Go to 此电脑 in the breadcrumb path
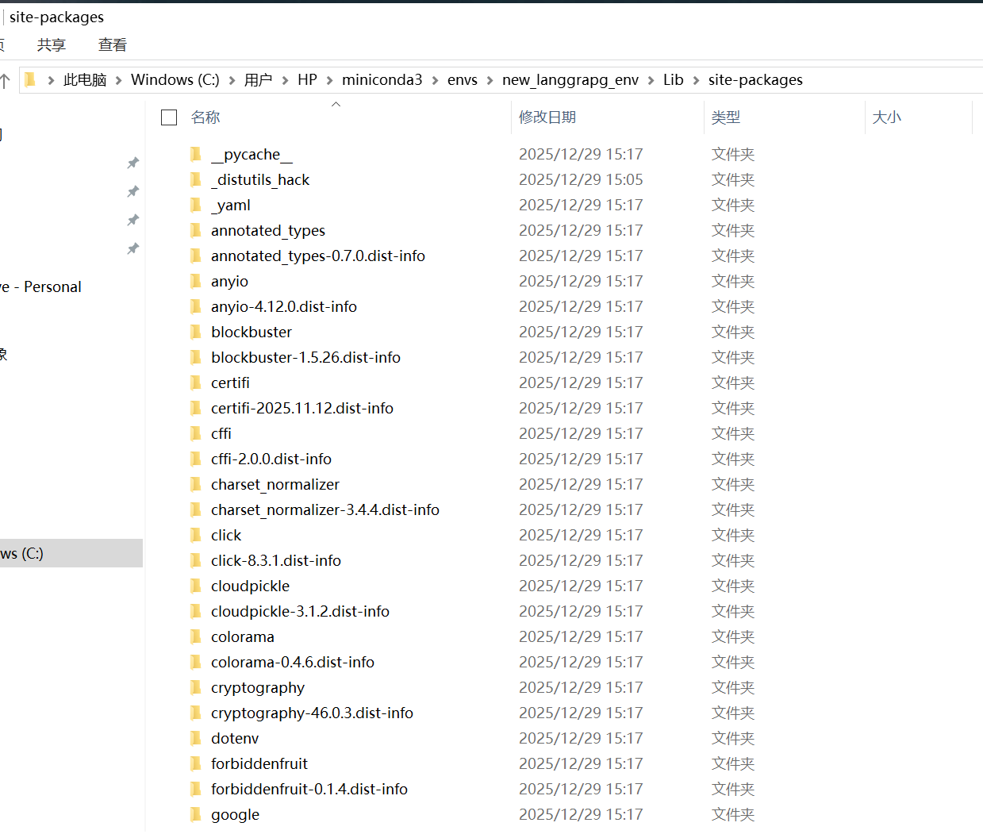The height and width of the screenshot is (838, 983). tap(85, 79)
